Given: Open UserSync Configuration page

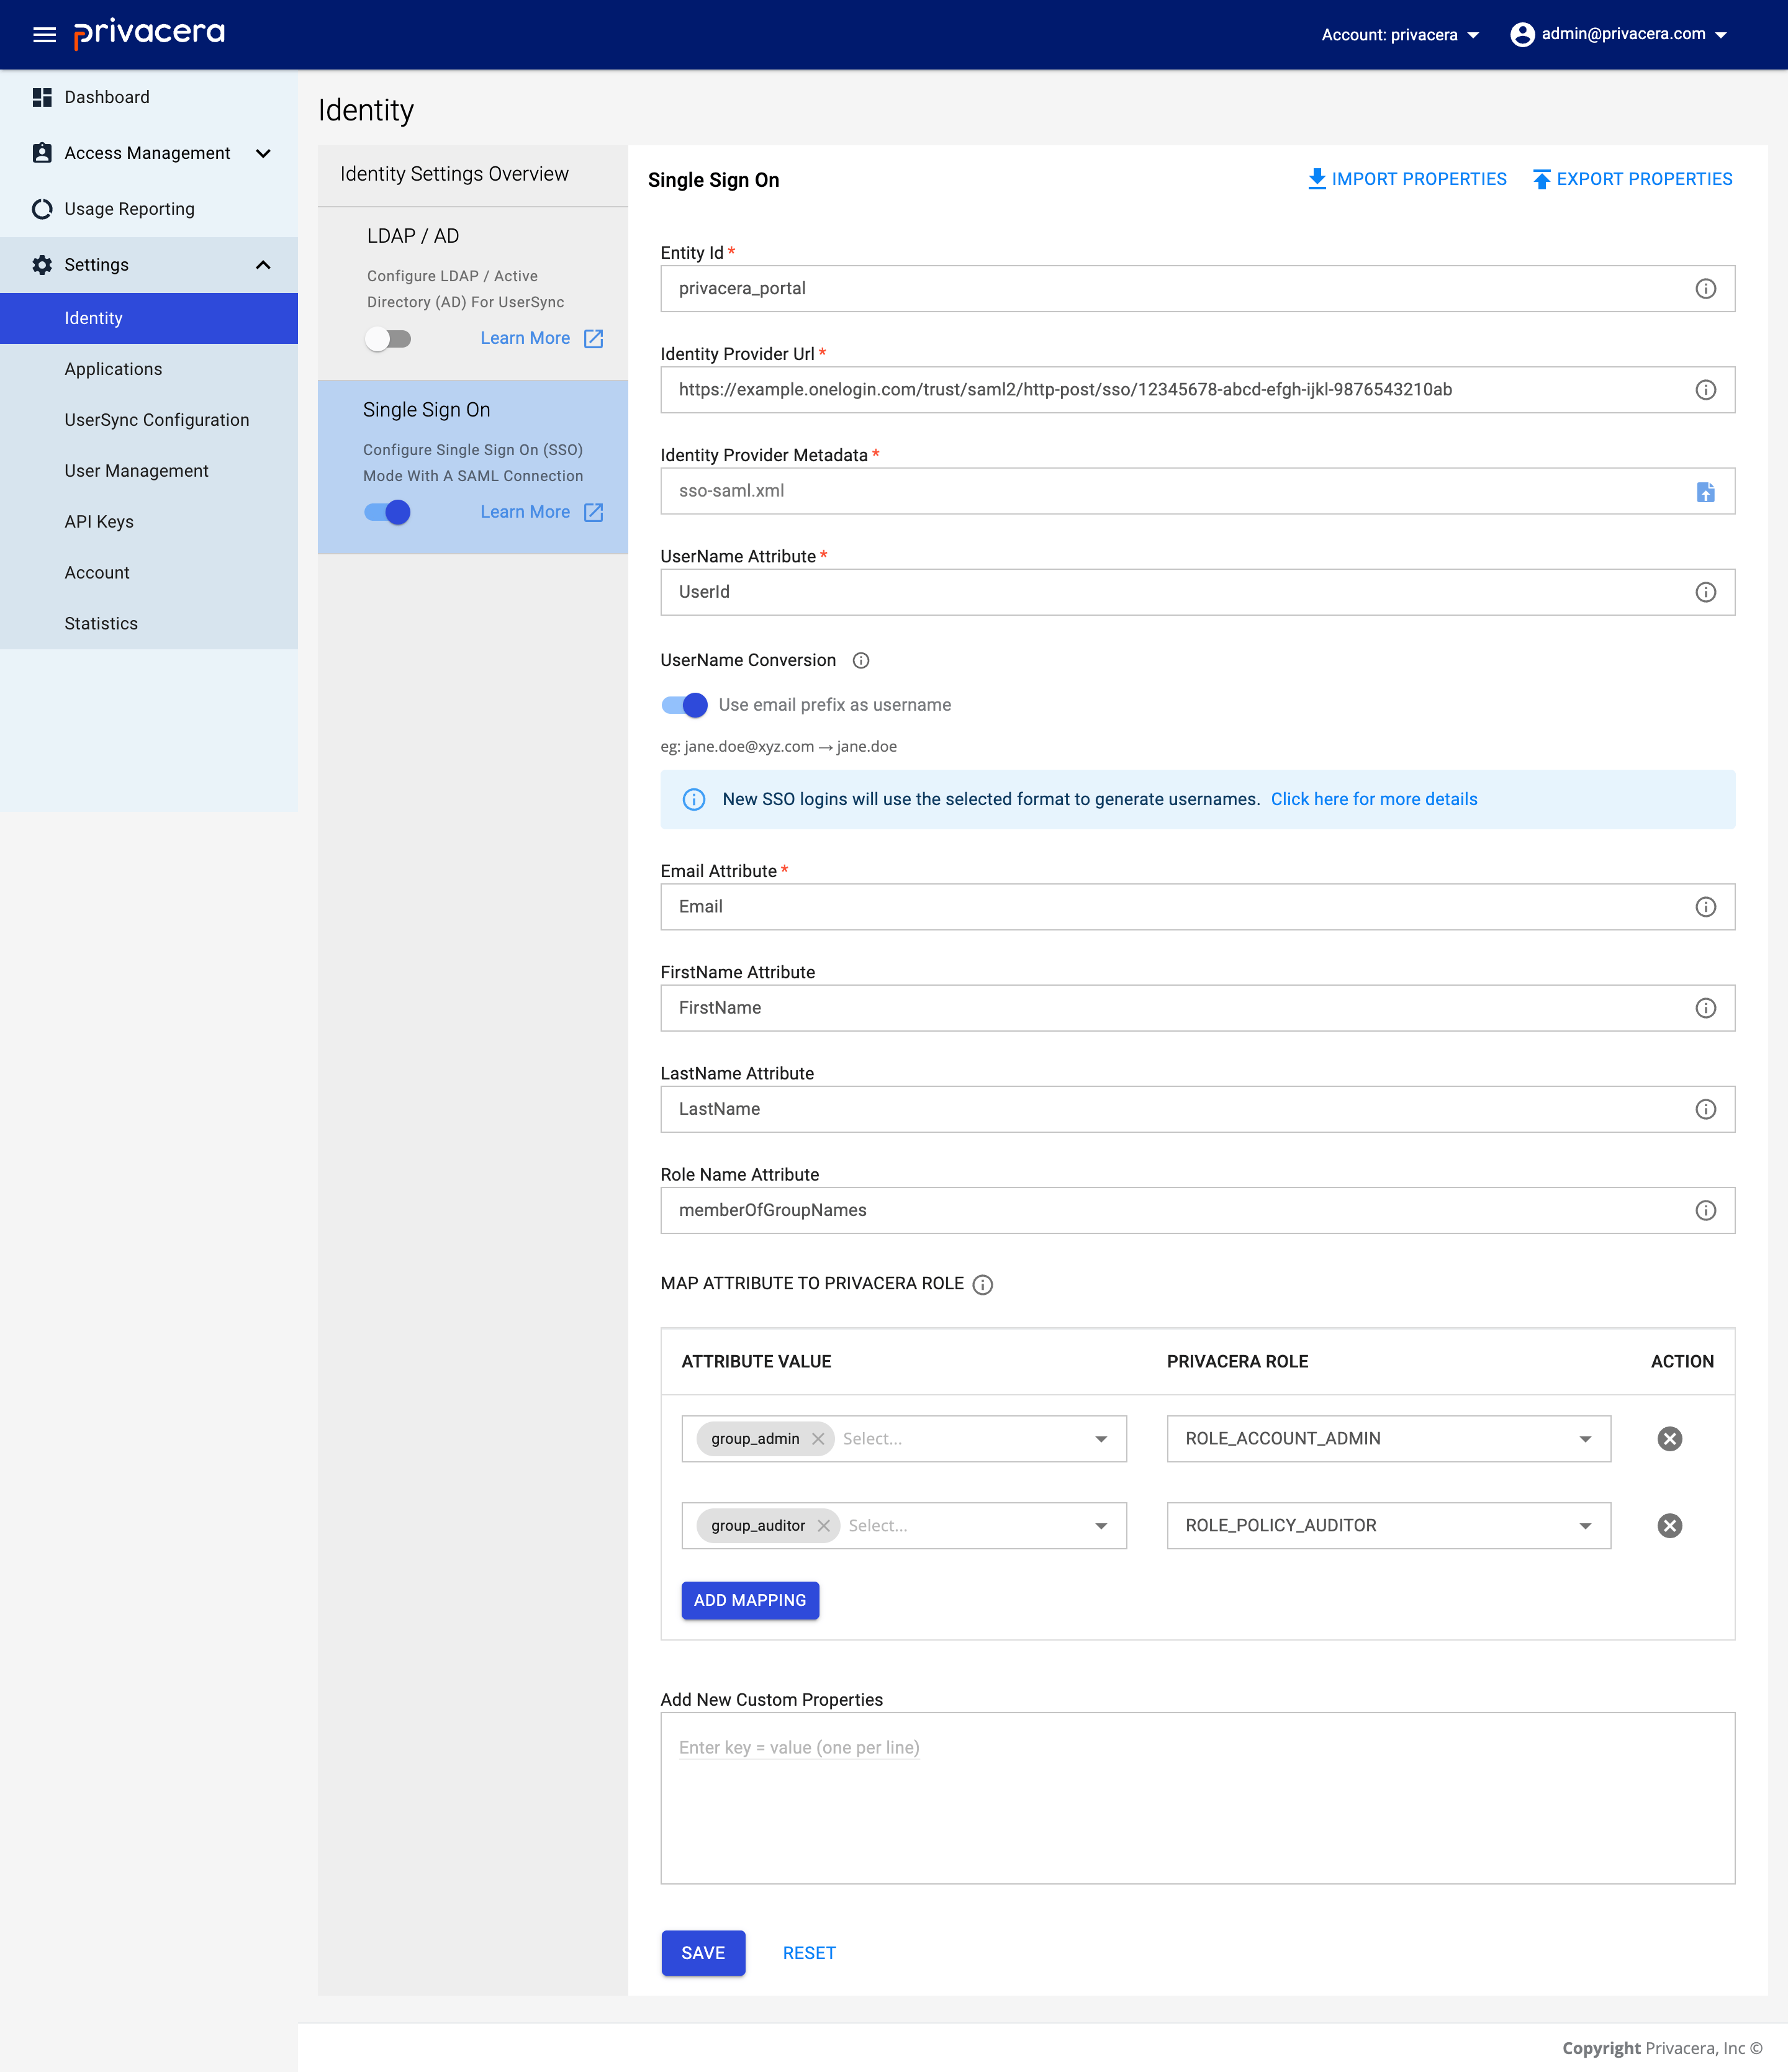Looking at the screenshot, I should [x=149, y=420].
